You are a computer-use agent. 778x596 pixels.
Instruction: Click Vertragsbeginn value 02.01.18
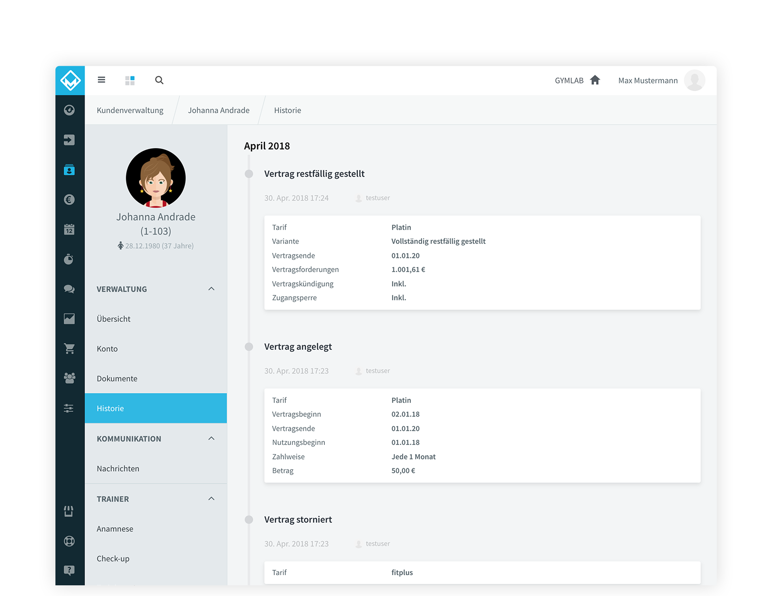406,414
